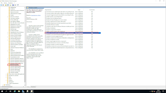Click the policy icon of 'Proibisci installazioni utente'

click(46, 40)
